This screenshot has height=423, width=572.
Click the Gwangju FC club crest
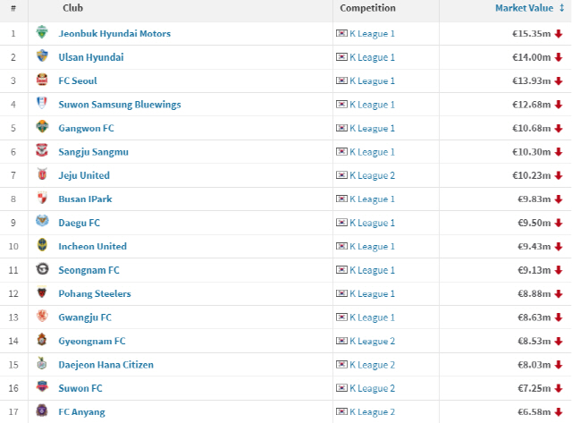click(42, 316)
